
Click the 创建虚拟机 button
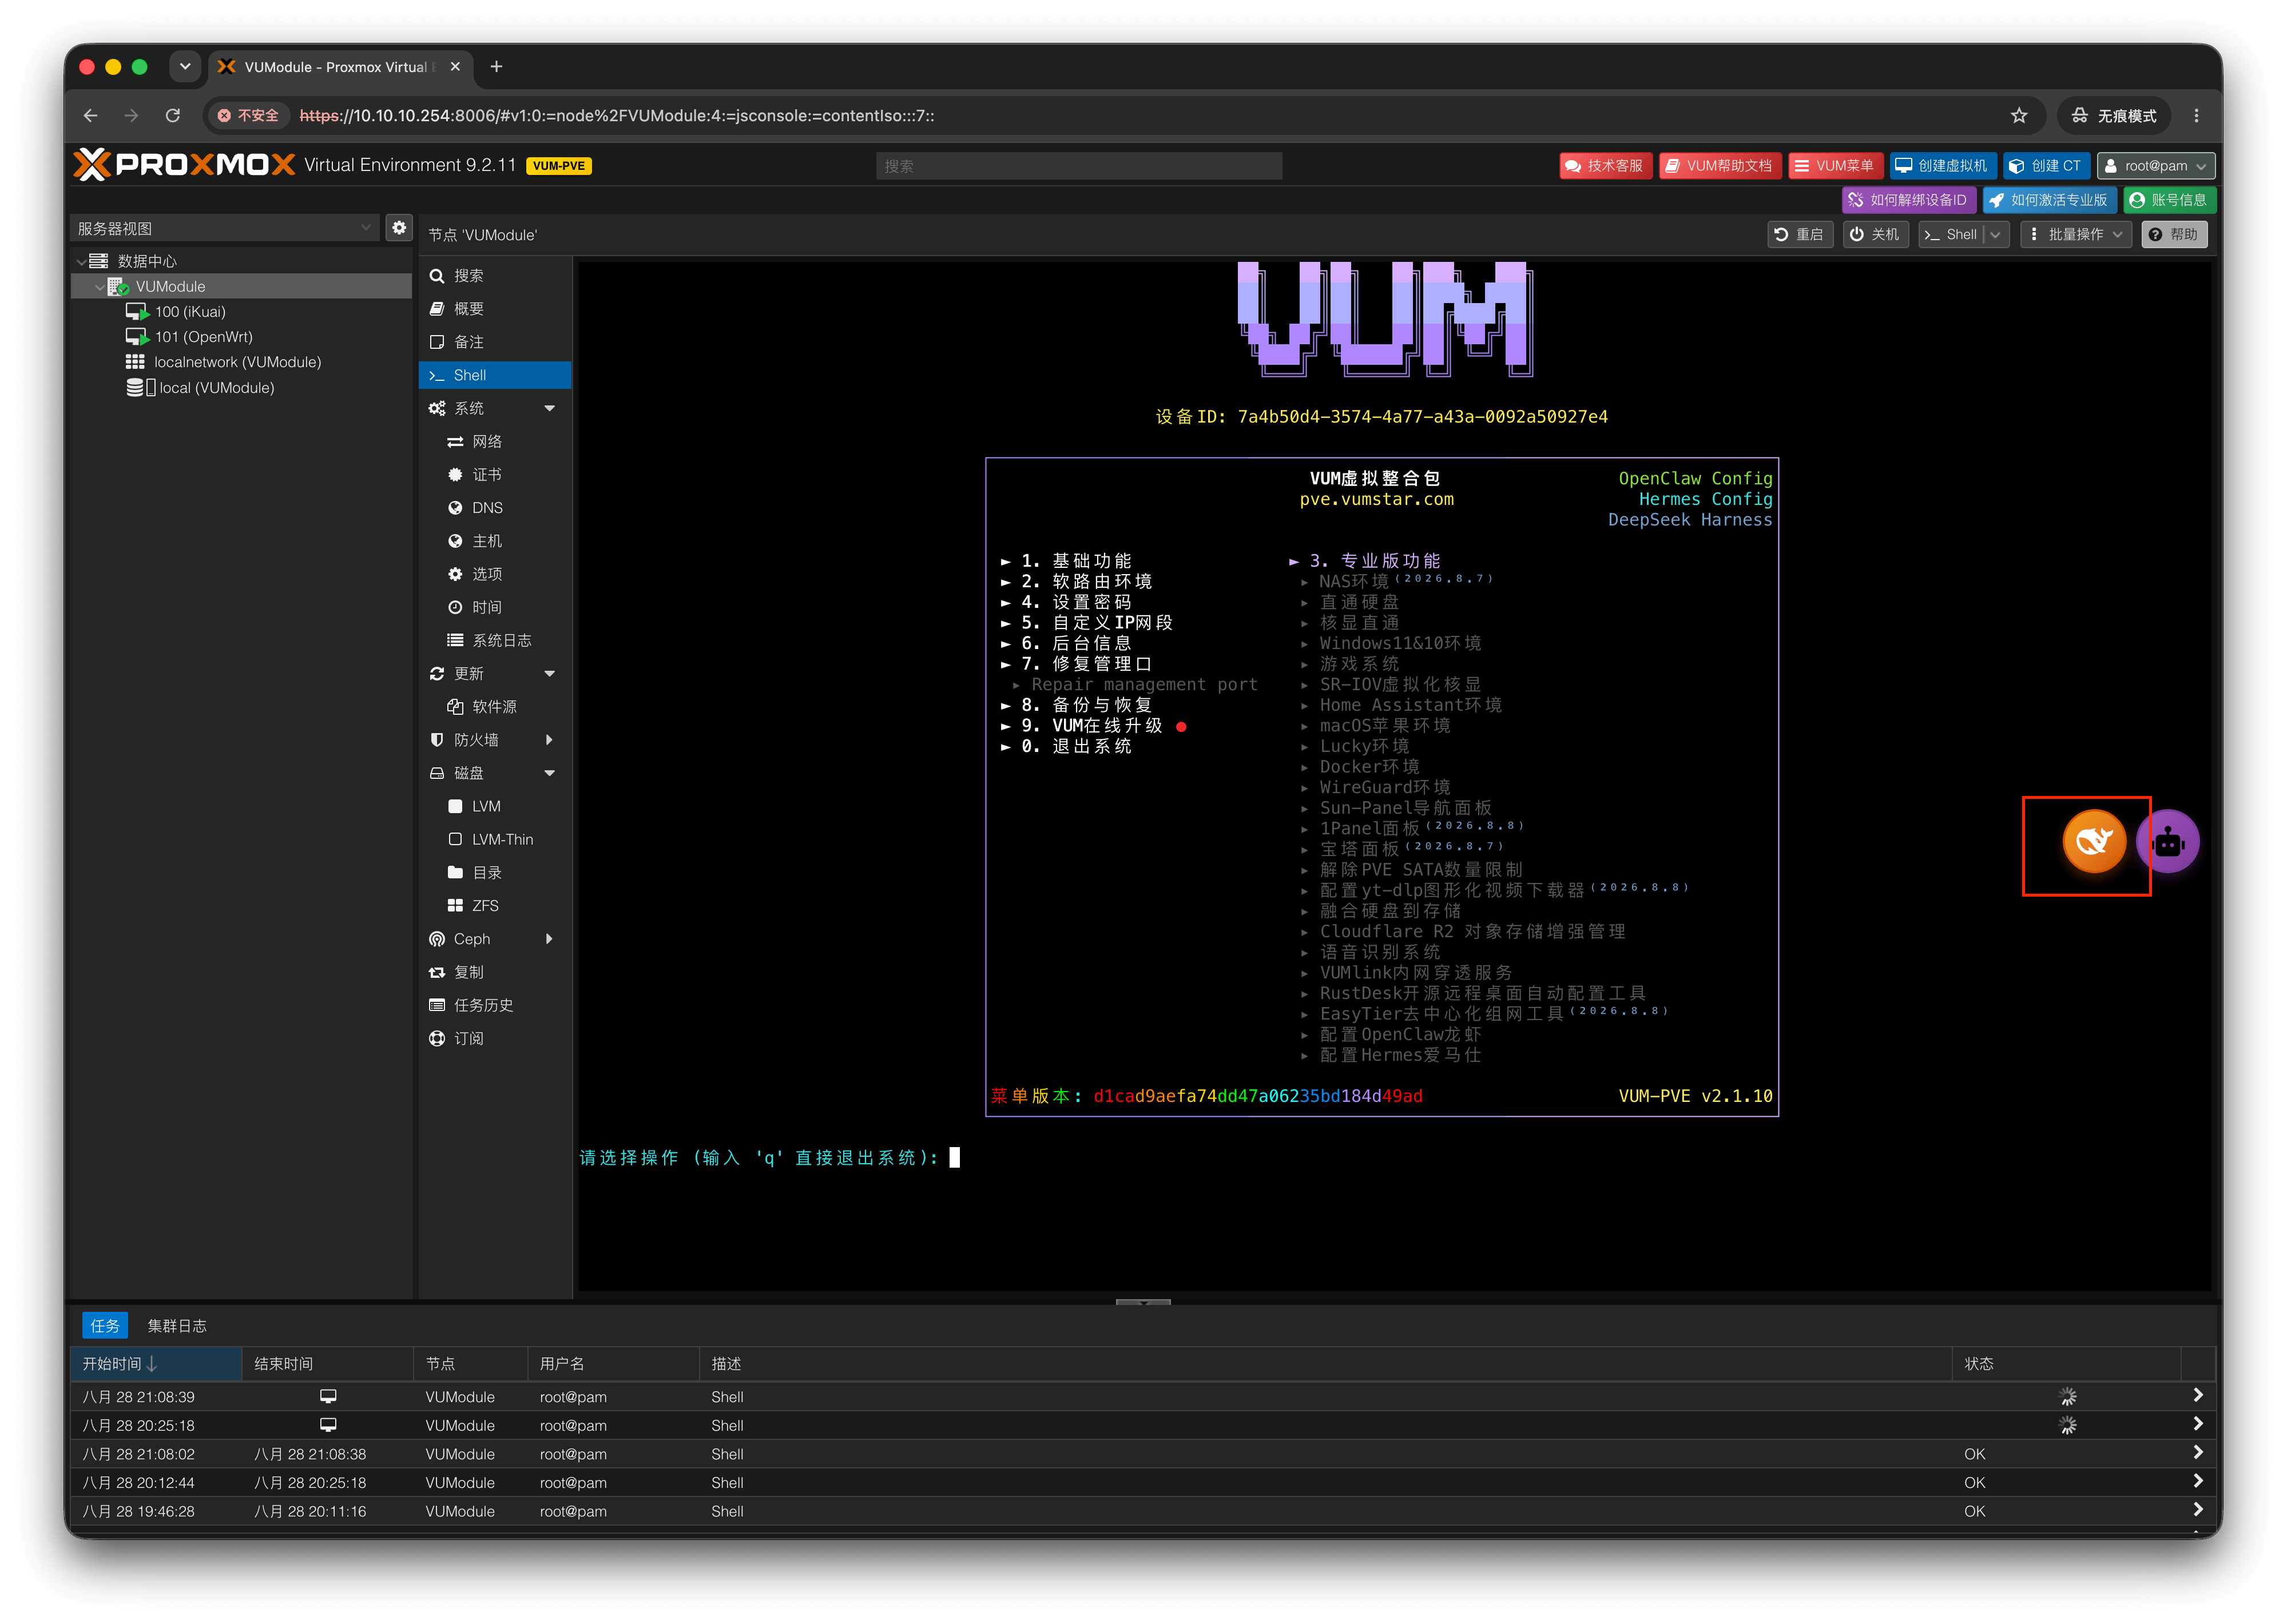[1942, 166]
